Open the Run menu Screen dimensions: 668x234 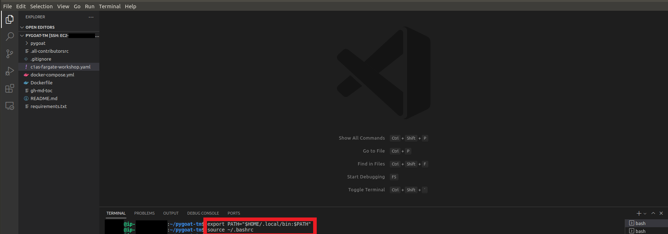pos(90,6)
